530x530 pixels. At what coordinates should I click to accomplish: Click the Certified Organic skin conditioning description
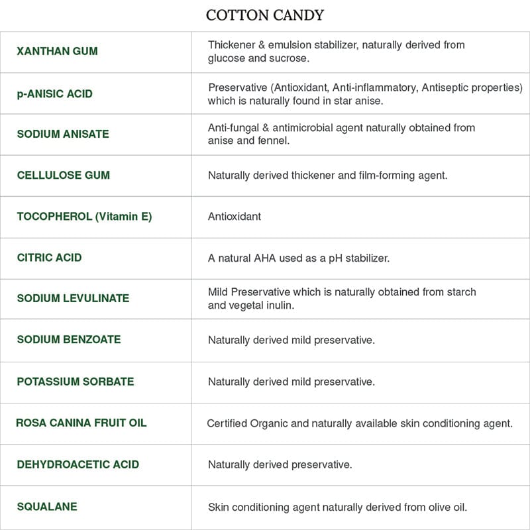click(x=359, y=423)
